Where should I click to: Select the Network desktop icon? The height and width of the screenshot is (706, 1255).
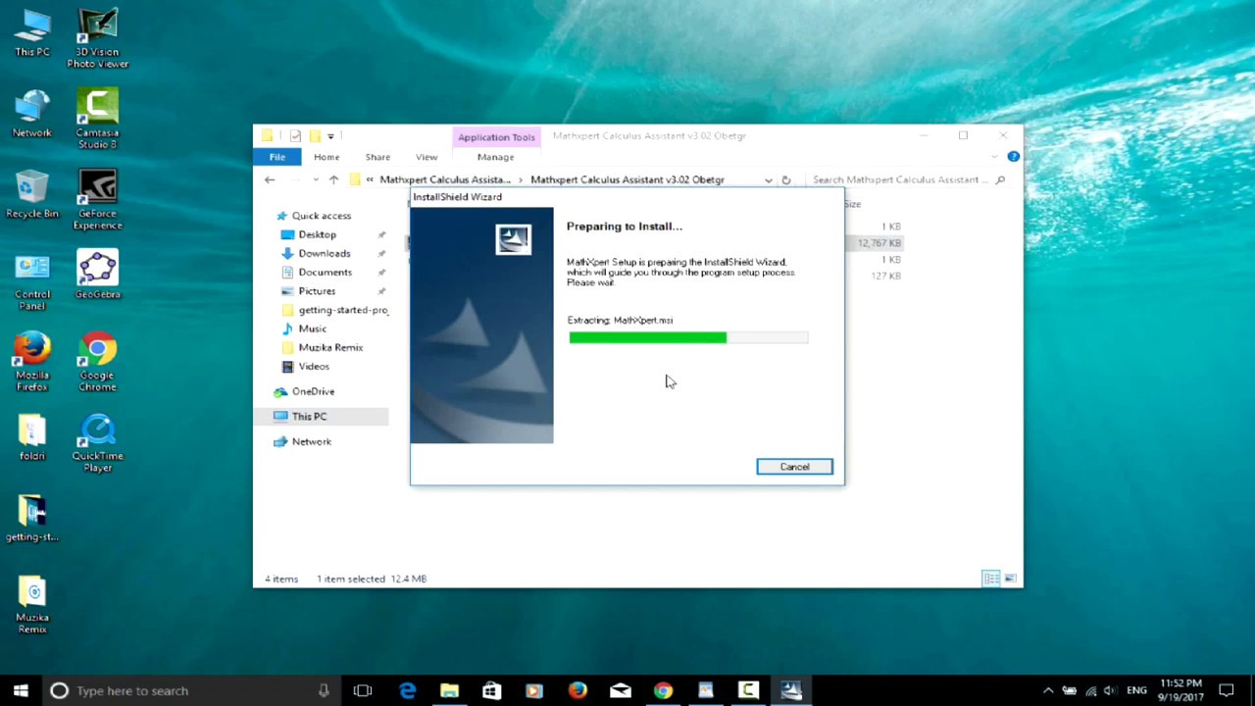(x=32, y=114)
